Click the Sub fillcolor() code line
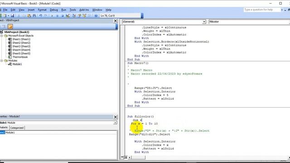Image resolution: width=290 pixels, height=163 pixels. (140, 116)
